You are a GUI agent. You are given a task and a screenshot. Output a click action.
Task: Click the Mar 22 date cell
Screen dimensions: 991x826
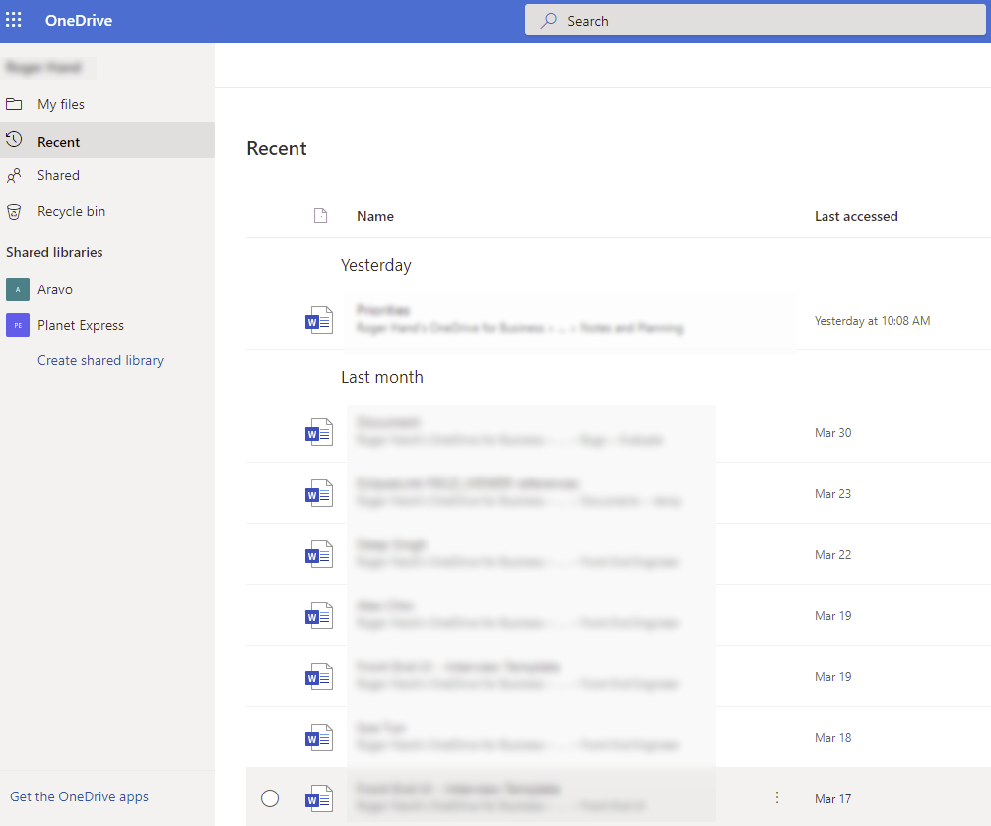pyautogui.click(x=833, y=555)
